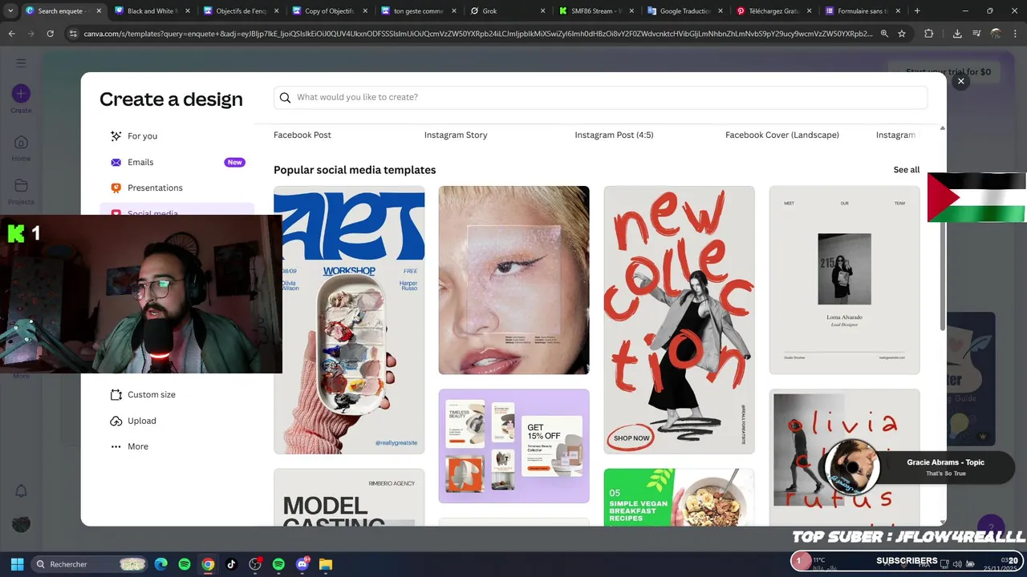Click Start your trial for $0
The image size is (1027, 577).
tap(948, 71)
